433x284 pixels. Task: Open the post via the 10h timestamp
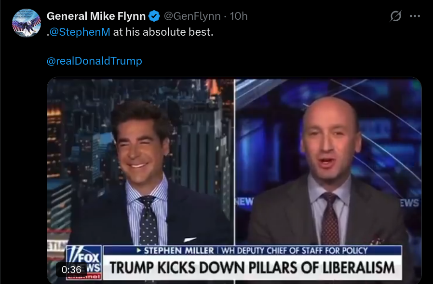tap(239, 16)
